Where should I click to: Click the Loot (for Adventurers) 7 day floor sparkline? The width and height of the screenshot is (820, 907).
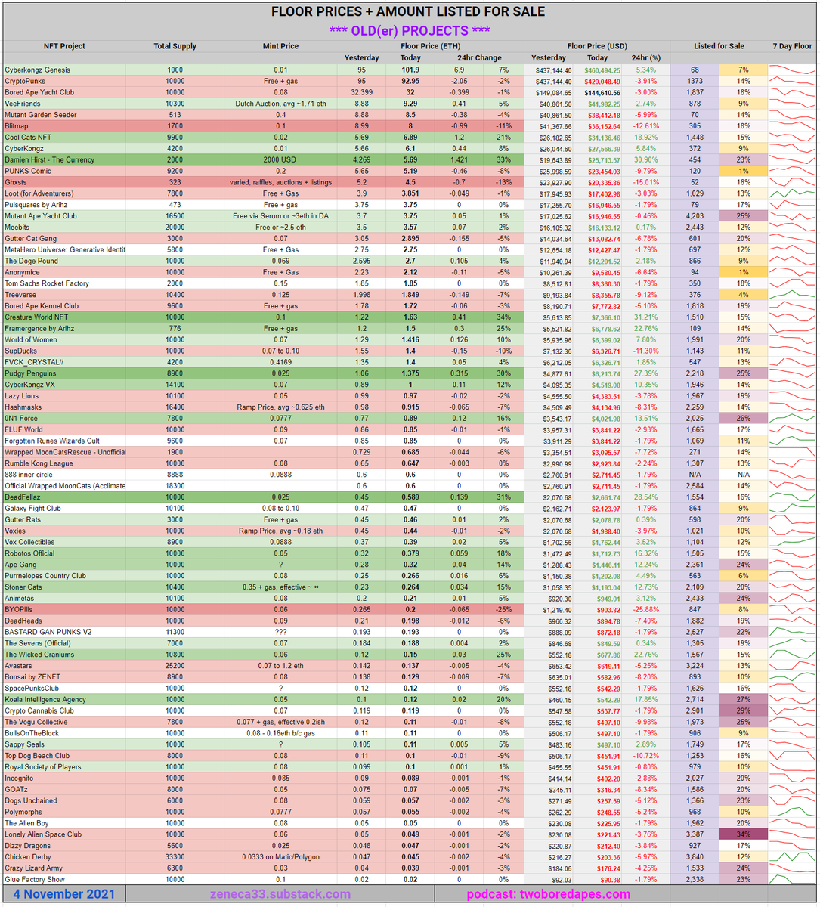click(x=792, y=193)
